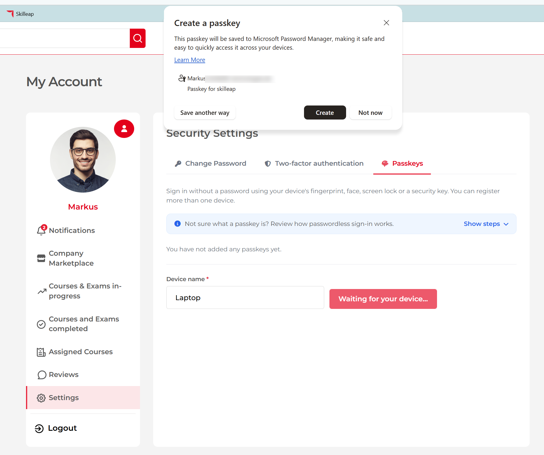This screenshot has height=455, width=544.
Task: Switch to Change Password tab
Action: point(211,163)
